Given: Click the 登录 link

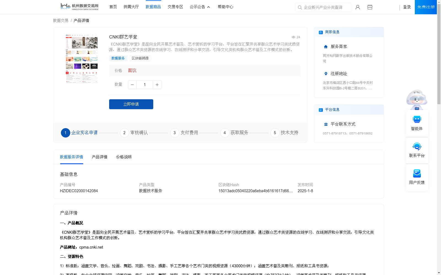Looking at the screenshot, I should (x=407, y=7).
